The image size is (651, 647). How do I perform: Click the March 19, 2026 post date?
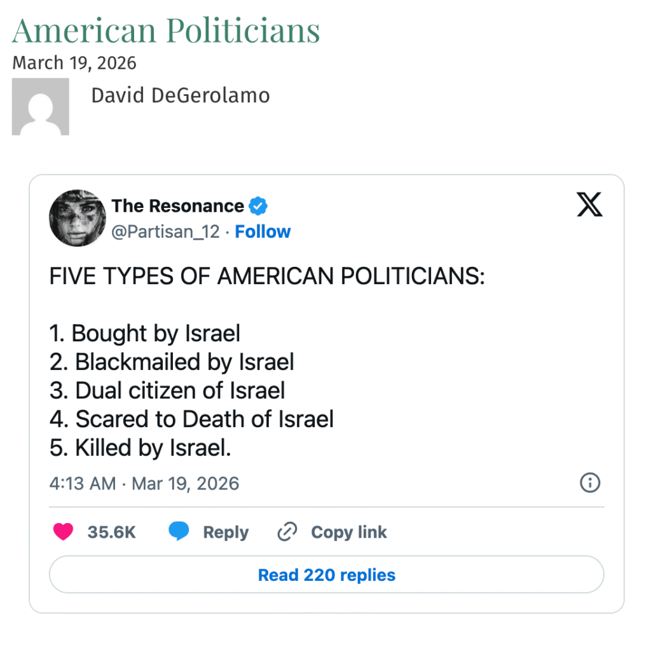74,64
